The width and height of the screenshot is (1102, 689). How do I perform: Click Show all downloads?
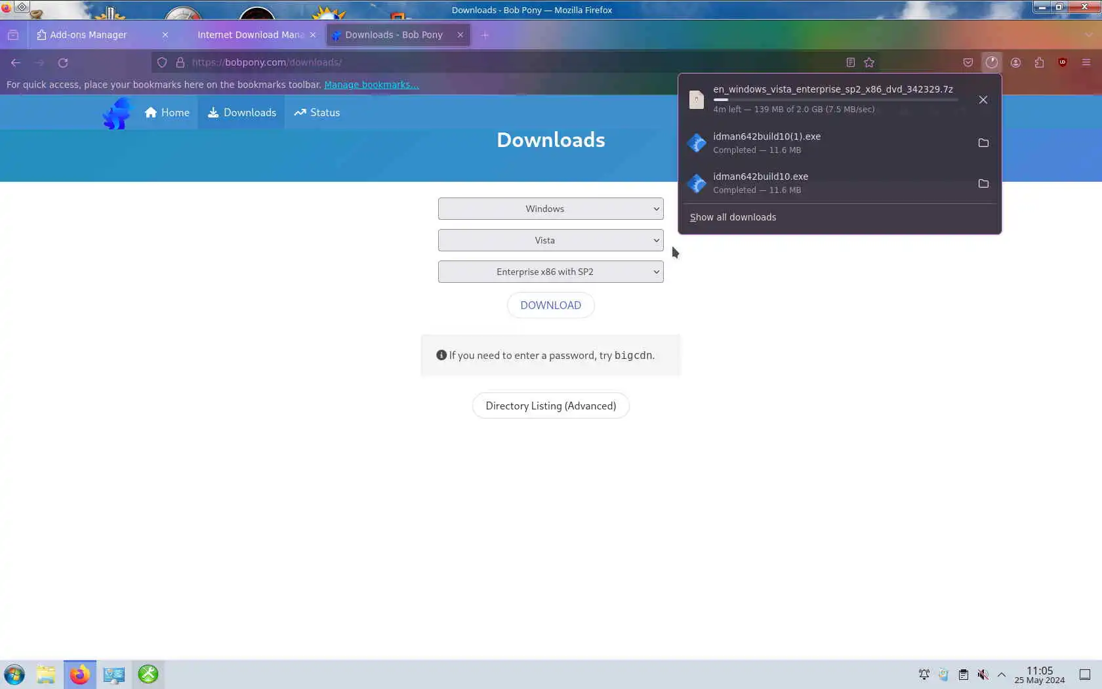(733, 217)
